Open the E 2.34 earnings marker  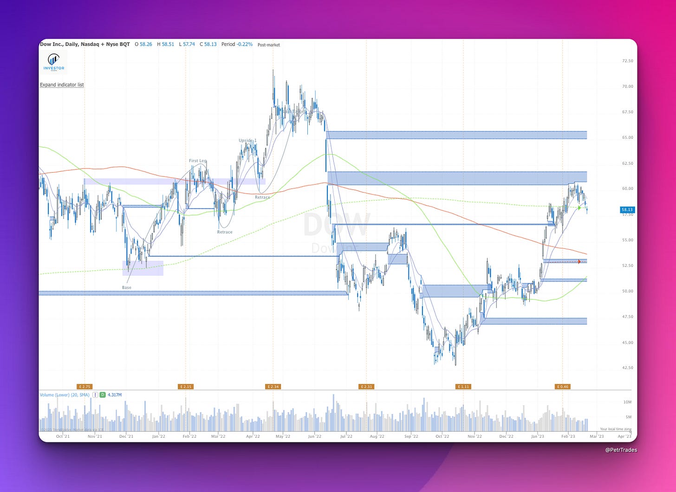(273, 387)
